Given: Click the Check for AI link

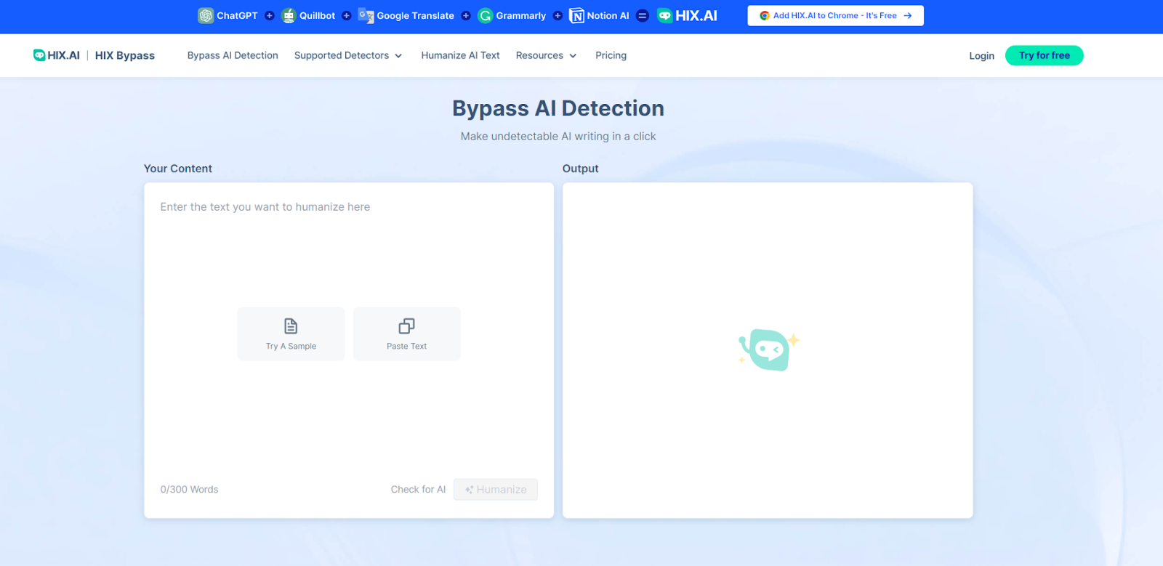Looking at the screenshot, I should (x=418, y=490).
